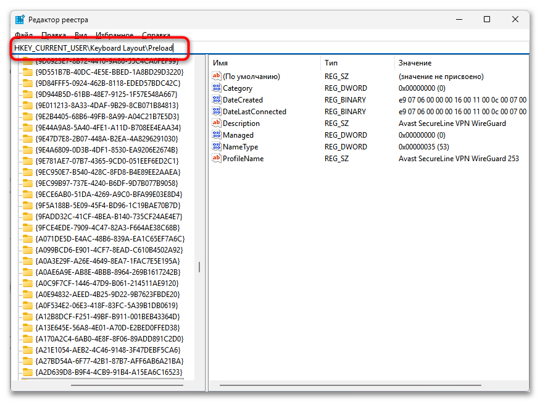Select the {A12B8DCF-F251-49BF-B911-001BEB43364D} key
Image resolution: width=540 pixels, height=402 pixels.
[x=108, y=316]
